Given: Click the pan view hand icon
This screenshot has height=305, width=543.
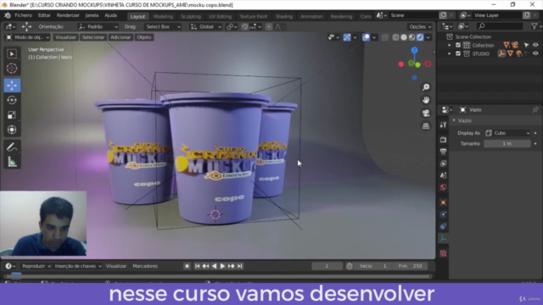Looking at the screenshot, I should click(426, 100).
